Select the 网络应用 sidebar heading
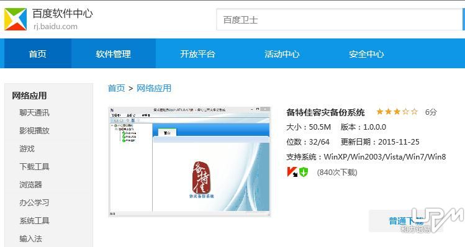 (29, 96)
